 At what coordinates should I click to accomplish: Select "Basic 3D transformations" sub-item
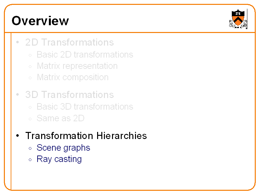point(85,107)
